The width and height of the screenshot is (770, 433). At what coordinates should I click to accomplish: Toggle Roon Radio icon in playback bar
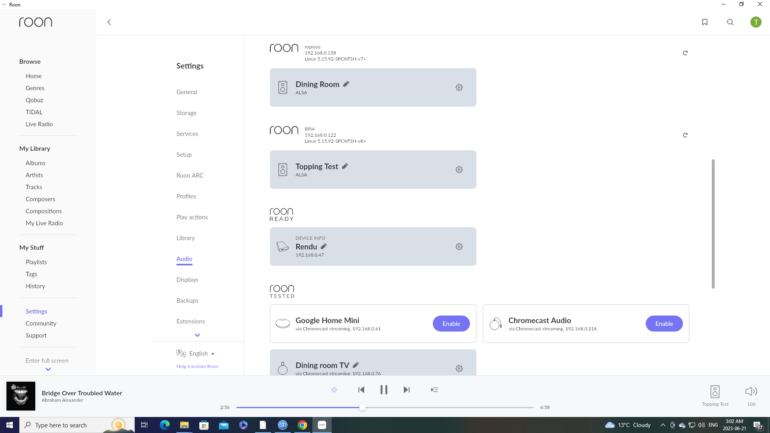[334, 390]
